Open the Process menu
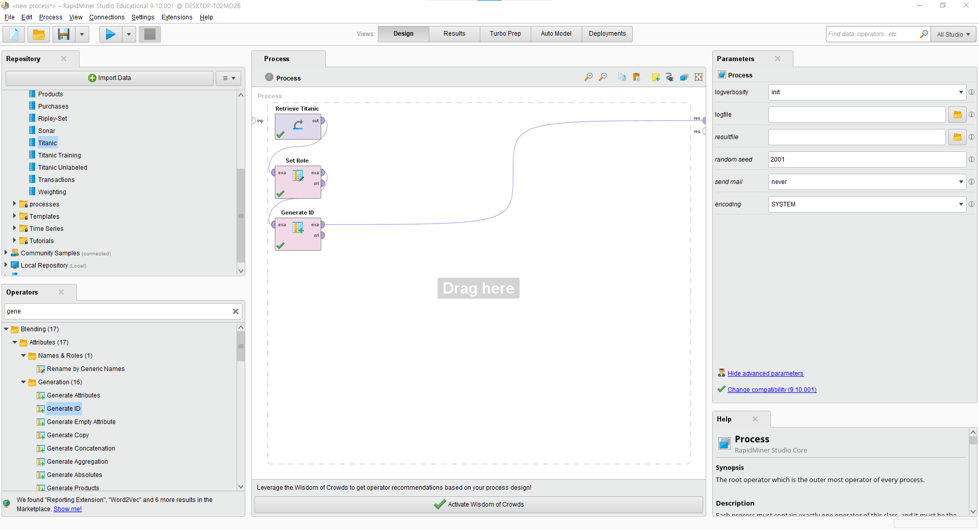The height and width of the screenshot is (530, 979). (x=50, y=17)
